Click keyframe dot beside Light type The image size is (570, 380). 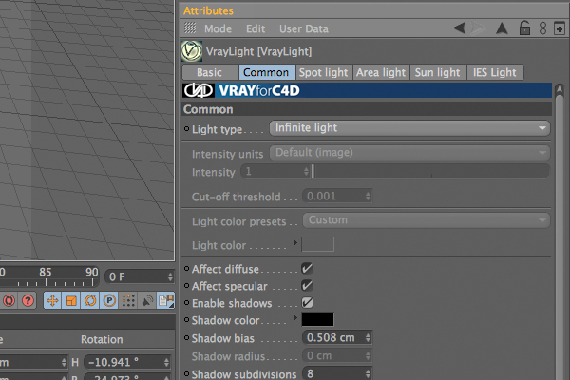pyautogui.click(x=187, y=129)
